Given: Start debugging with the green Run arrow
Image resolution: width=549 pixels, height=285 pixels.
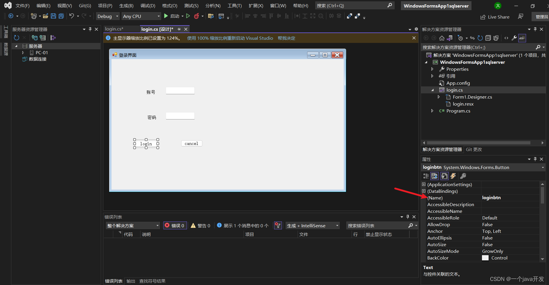Looking at the screenshot, I should [166, 16].
